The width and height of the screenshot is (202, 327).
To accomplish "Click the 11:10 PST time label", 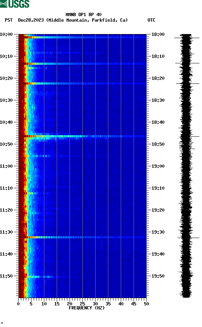I will click(x=6, y=188).
